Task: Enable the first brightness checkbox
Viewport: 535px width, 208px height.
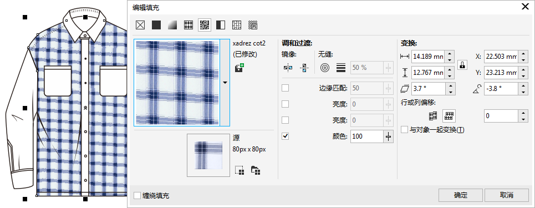Action: pos(286,104)
